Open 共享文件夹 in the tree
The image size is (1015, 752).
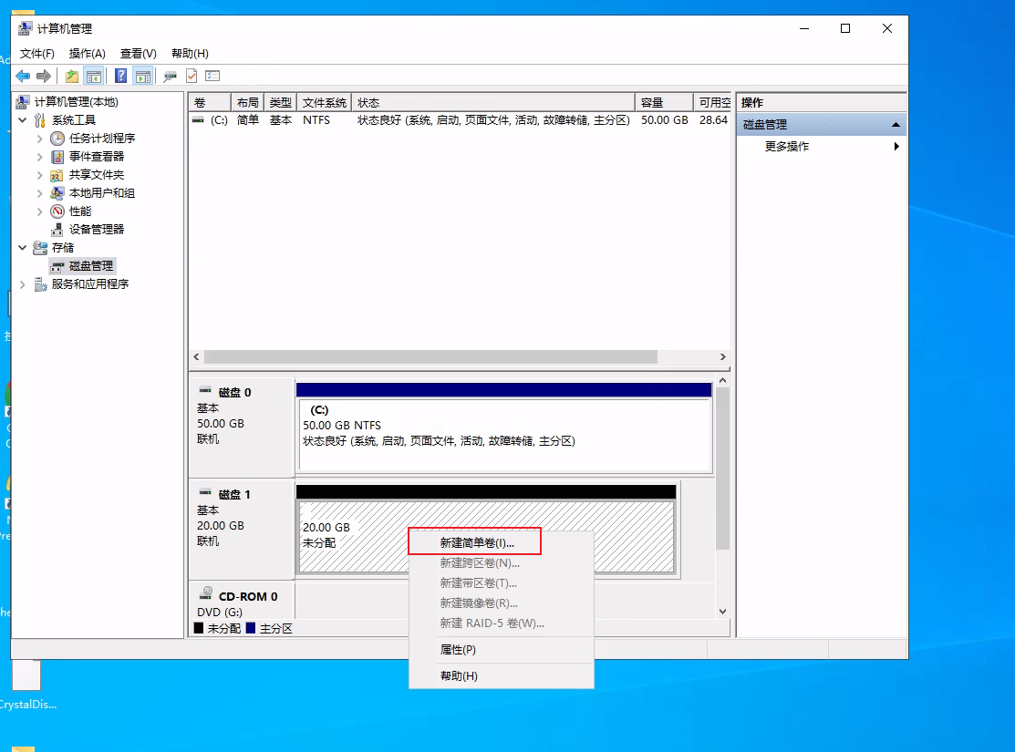pos(97,174)
